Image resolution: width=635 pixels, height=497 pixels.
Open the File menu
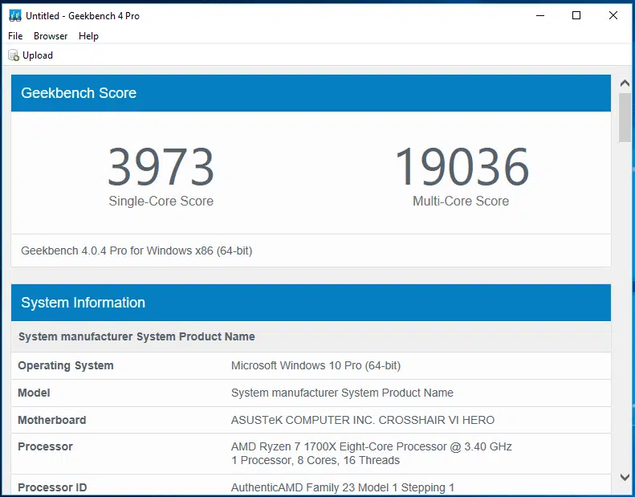click(x=15, y=36)
